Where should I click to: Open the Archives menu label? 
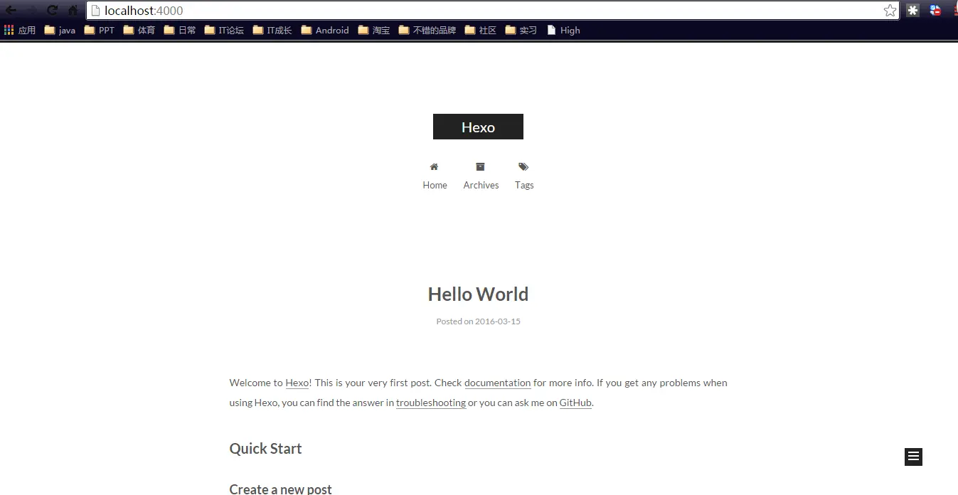point(481,185)
